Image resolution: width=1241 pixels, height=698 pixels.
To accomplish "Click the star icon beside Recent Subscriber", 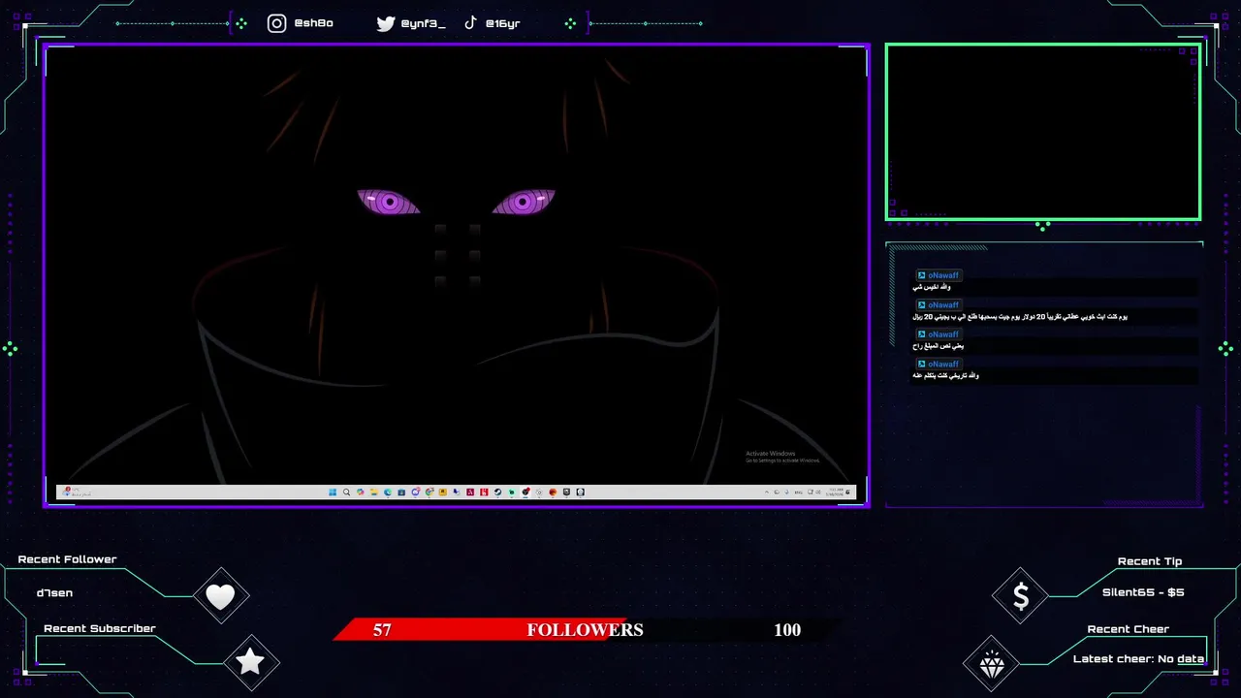I will (x=250, y=662).
